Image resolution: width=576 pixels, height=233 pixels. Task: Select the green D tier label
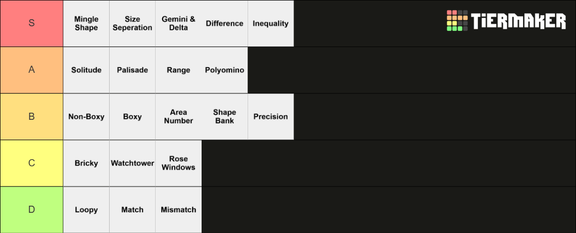tap(32, 210)
